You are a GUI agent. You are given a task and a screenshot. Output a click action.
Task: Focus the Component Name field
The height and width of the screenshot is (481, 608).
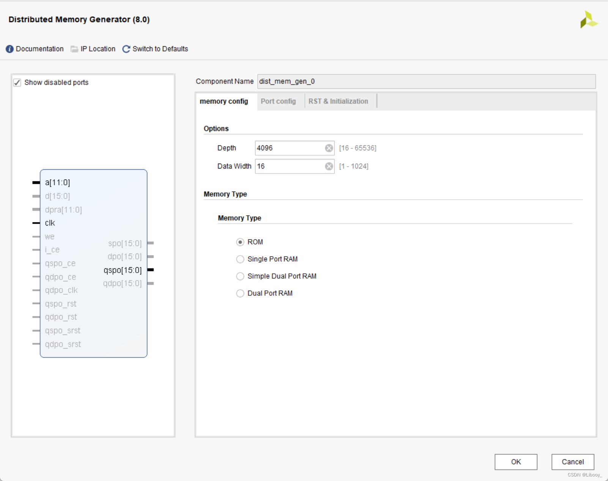(426, 82)
